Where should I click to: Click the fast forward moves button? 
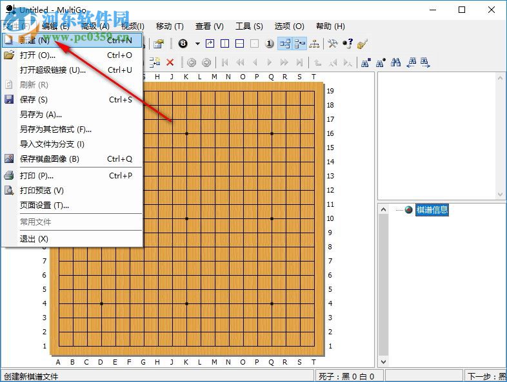284,62
